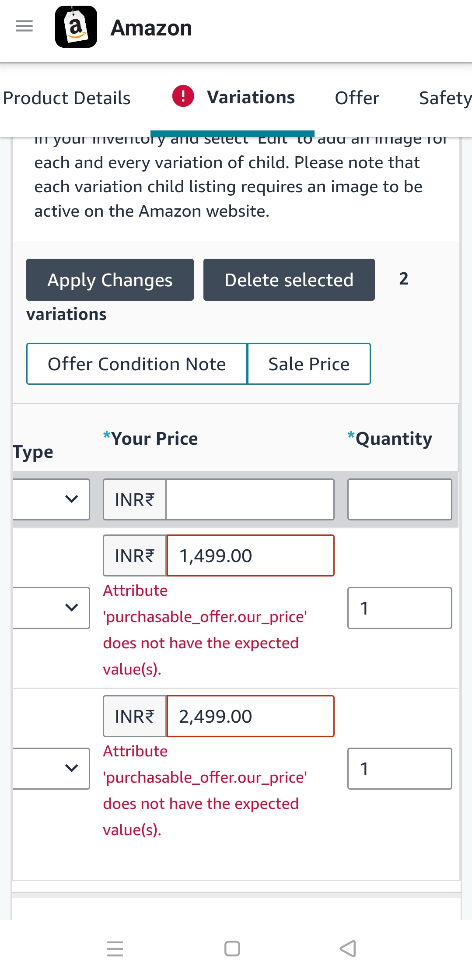
Task: Tap Android back navigation icon
Action: click(348, 949)
